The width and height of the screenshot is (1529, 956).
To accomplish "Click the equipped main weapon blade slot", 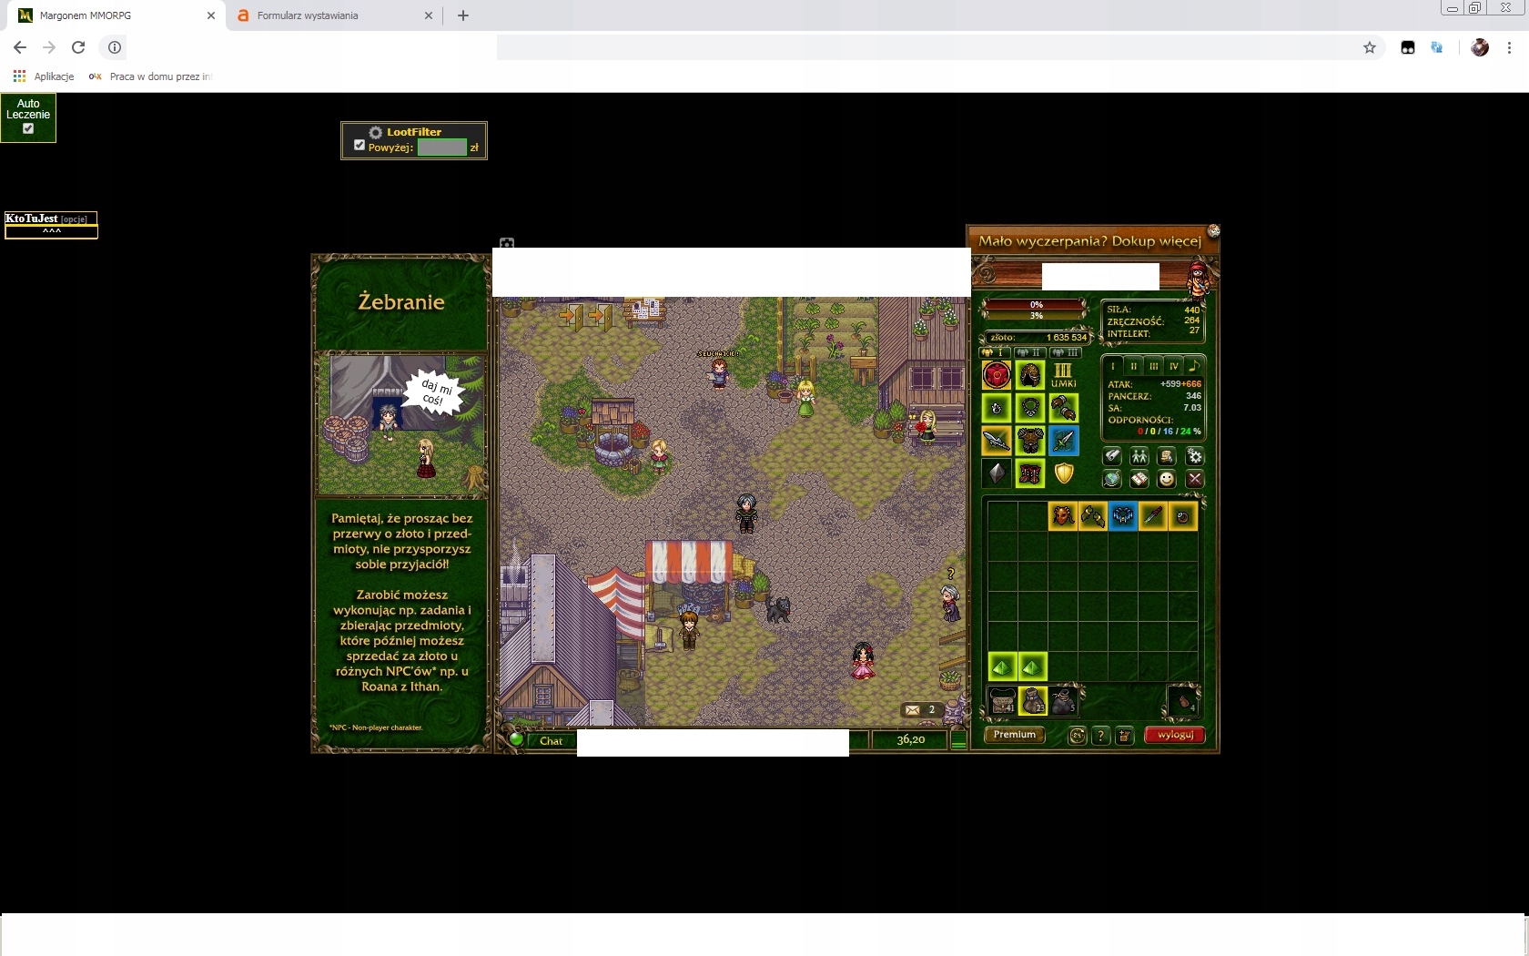I will [x=997, y=441].
